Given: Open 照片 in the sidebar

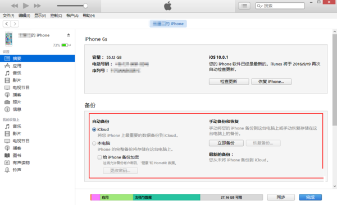Looking at the screenshot, I should (38, 102).
